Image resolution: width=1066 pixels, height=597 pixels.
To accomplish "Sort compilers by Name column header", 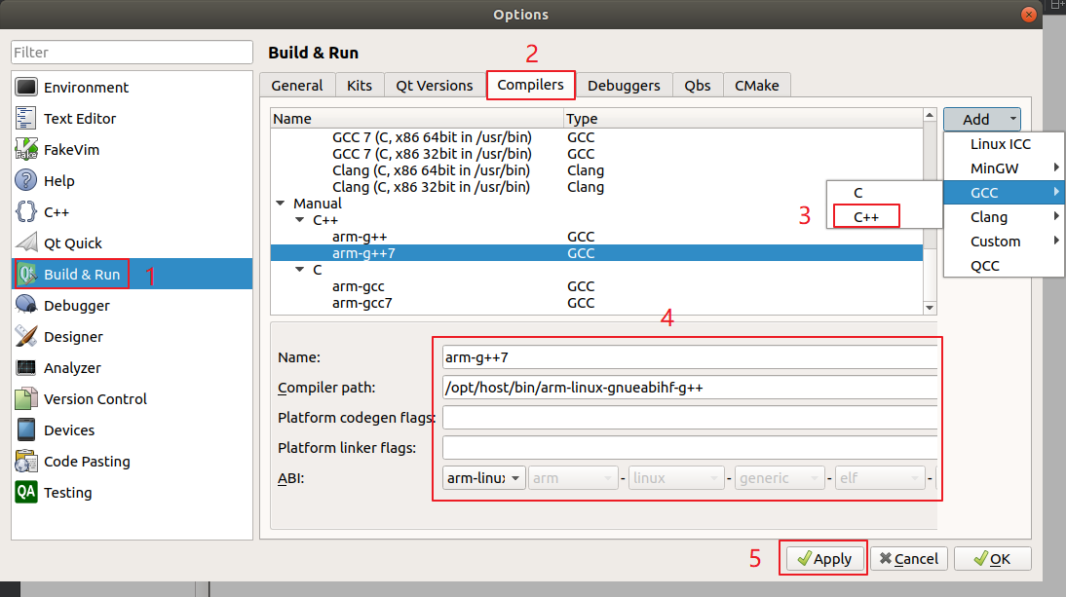I will click(x=417, y=119).
